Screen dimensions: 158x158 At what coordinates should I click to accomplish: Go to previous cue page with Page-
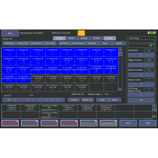coord(102,100)
